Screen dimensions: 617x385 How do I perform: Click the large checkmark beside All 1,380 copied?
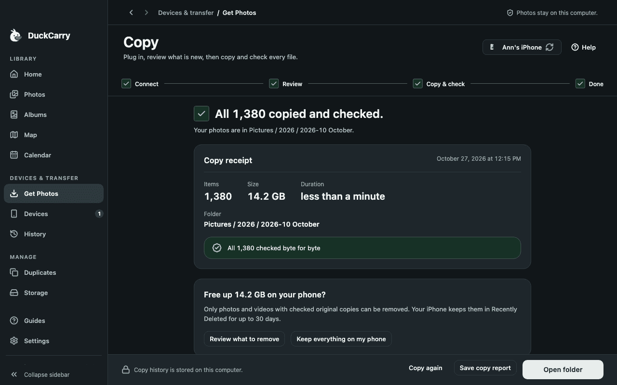(x=201, y=114)
